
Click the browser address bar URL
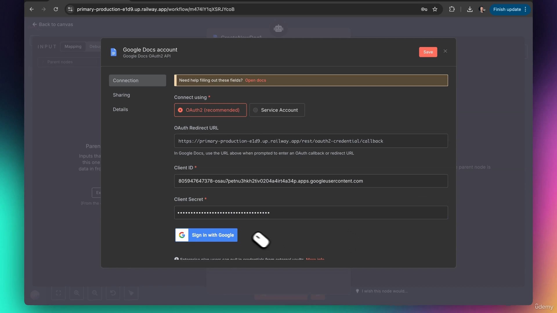155,9
